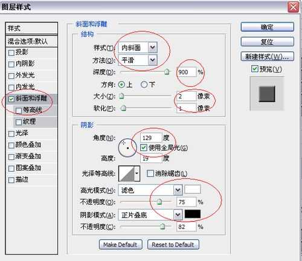Enable the 投影 drop shadow checkbox

pos(11,53)
